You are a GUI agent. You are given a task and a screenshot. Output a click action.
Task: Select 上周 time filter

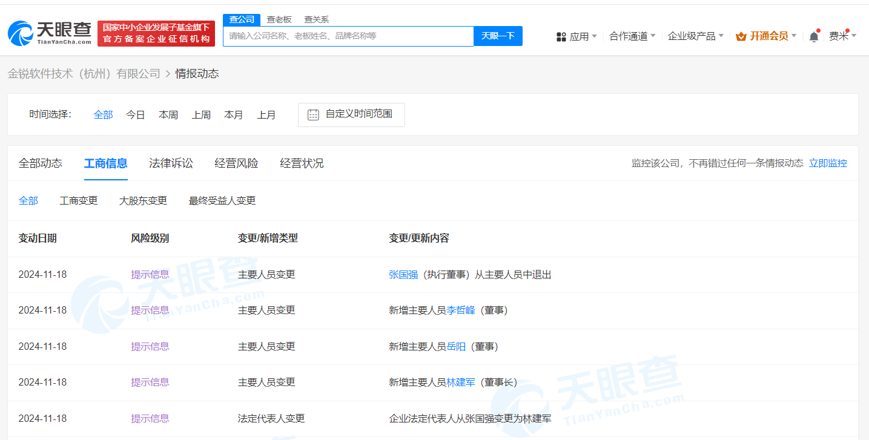click(x=201, y=114)
